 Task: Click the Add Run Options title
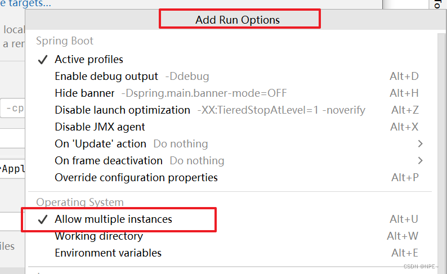(238, 20)
